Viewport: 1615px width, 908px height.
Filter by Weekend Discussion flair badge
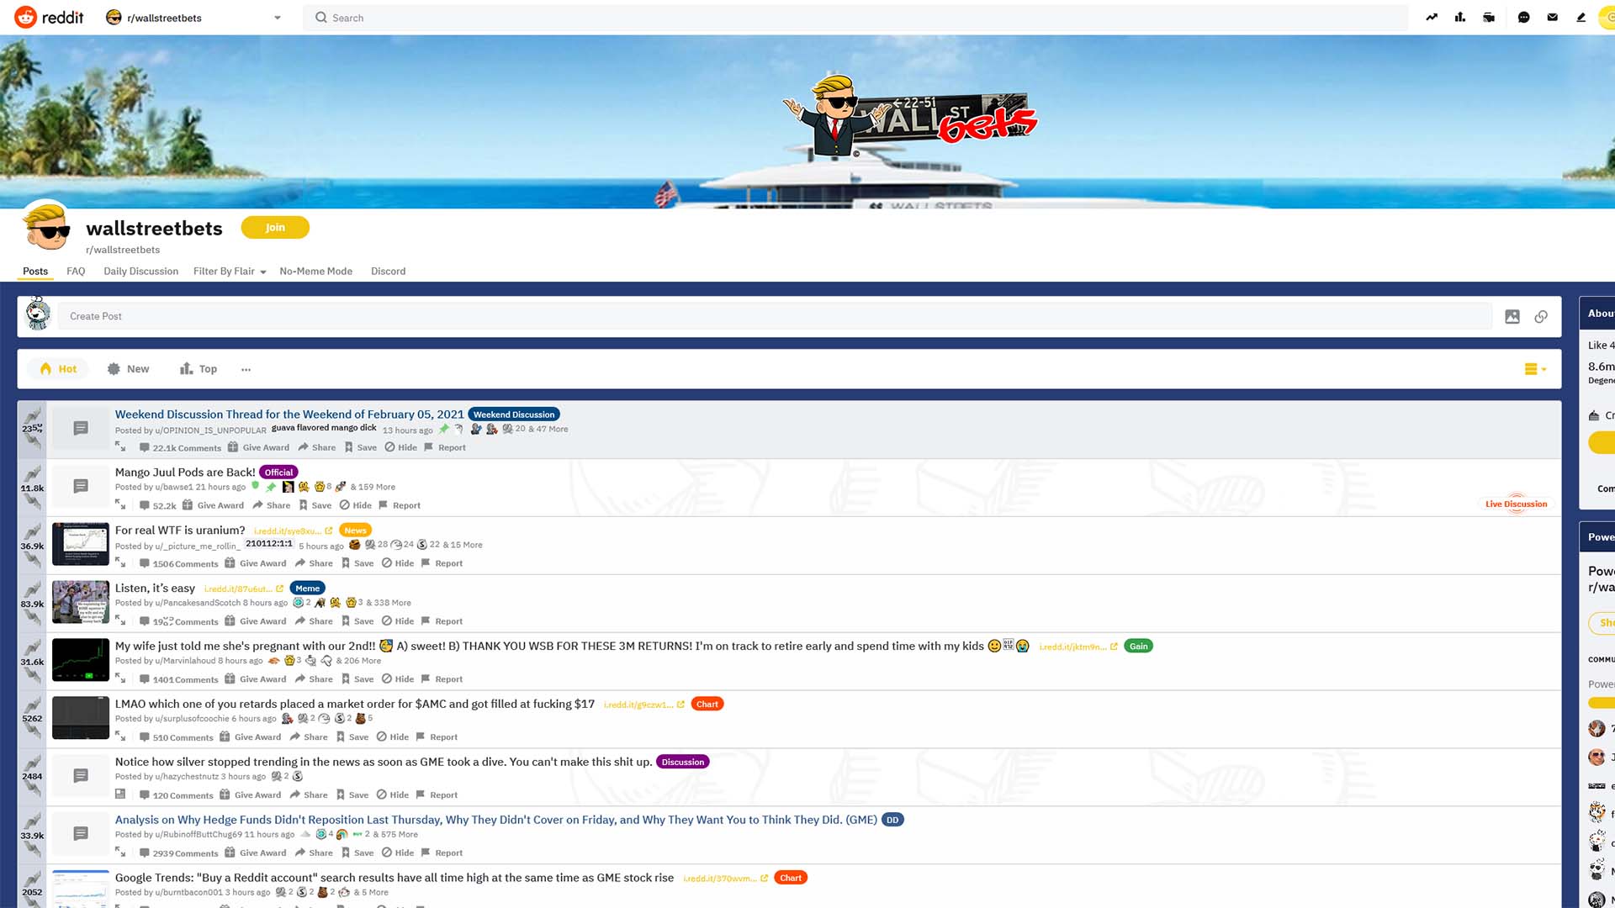click(x=514, y=414)
